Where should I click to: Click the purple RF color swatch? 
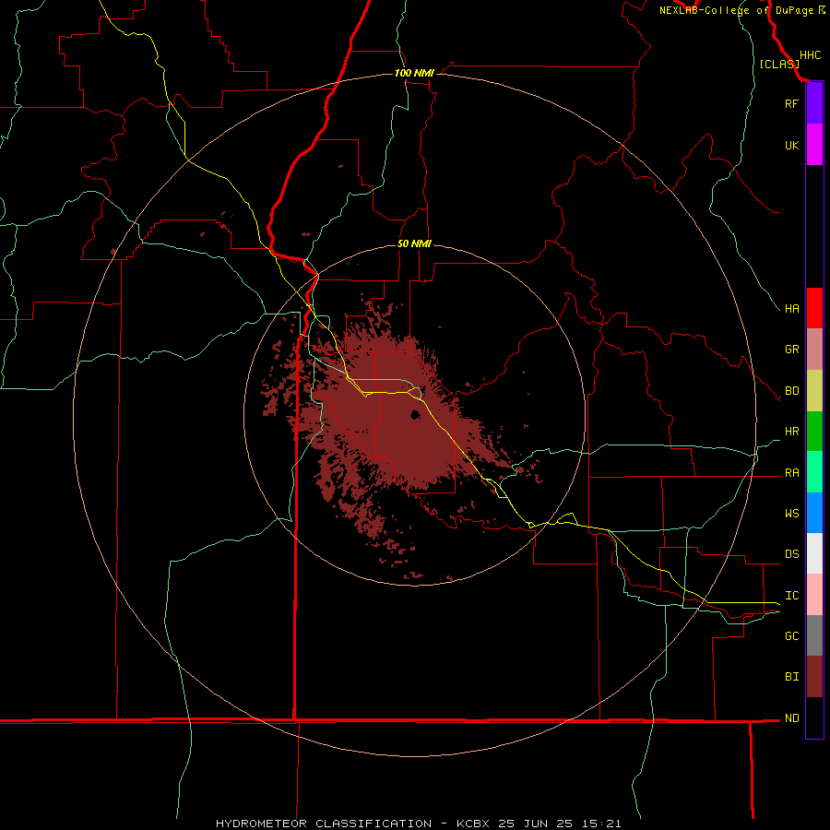(814, 103)
